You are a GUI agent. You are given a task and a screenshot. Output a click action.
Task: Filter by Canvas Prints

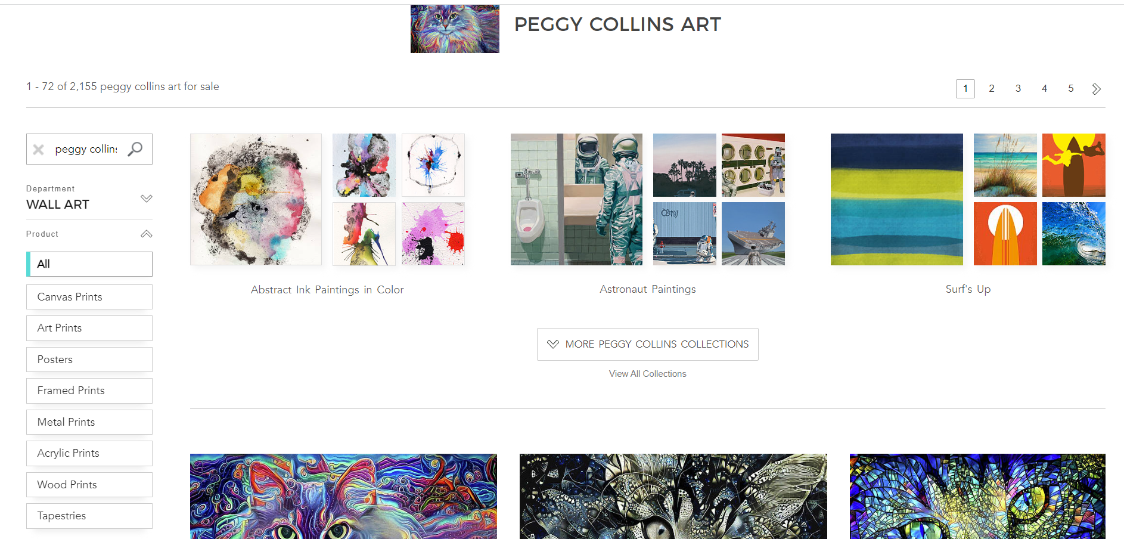coord(89,297)
